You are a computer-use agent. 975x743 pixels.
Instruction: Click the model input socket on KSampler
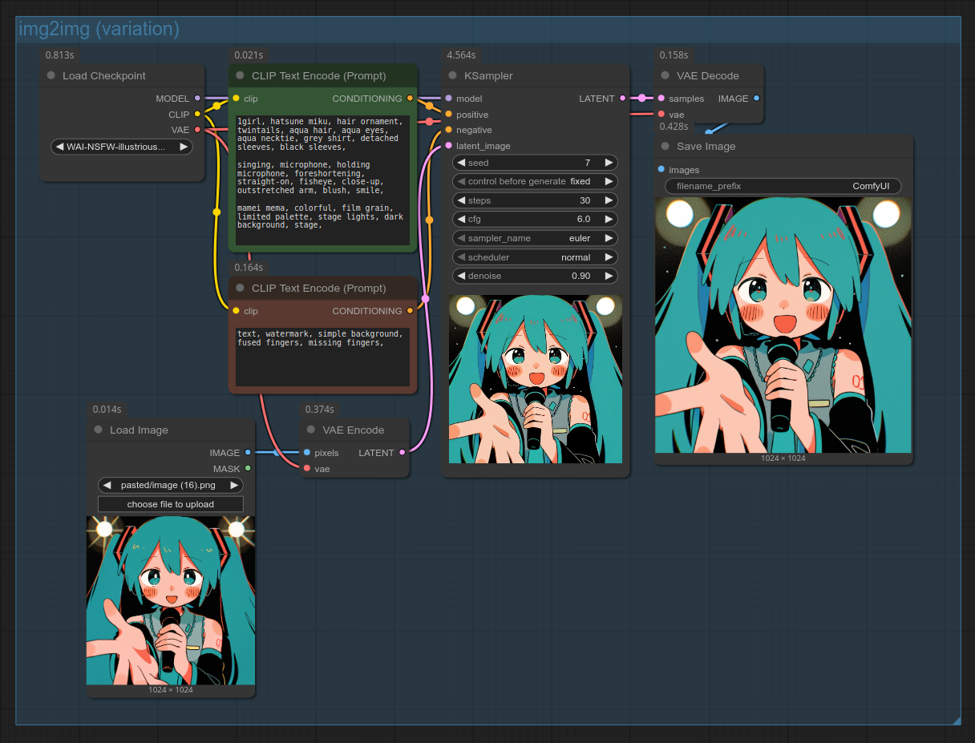click(x=448, y=99)
